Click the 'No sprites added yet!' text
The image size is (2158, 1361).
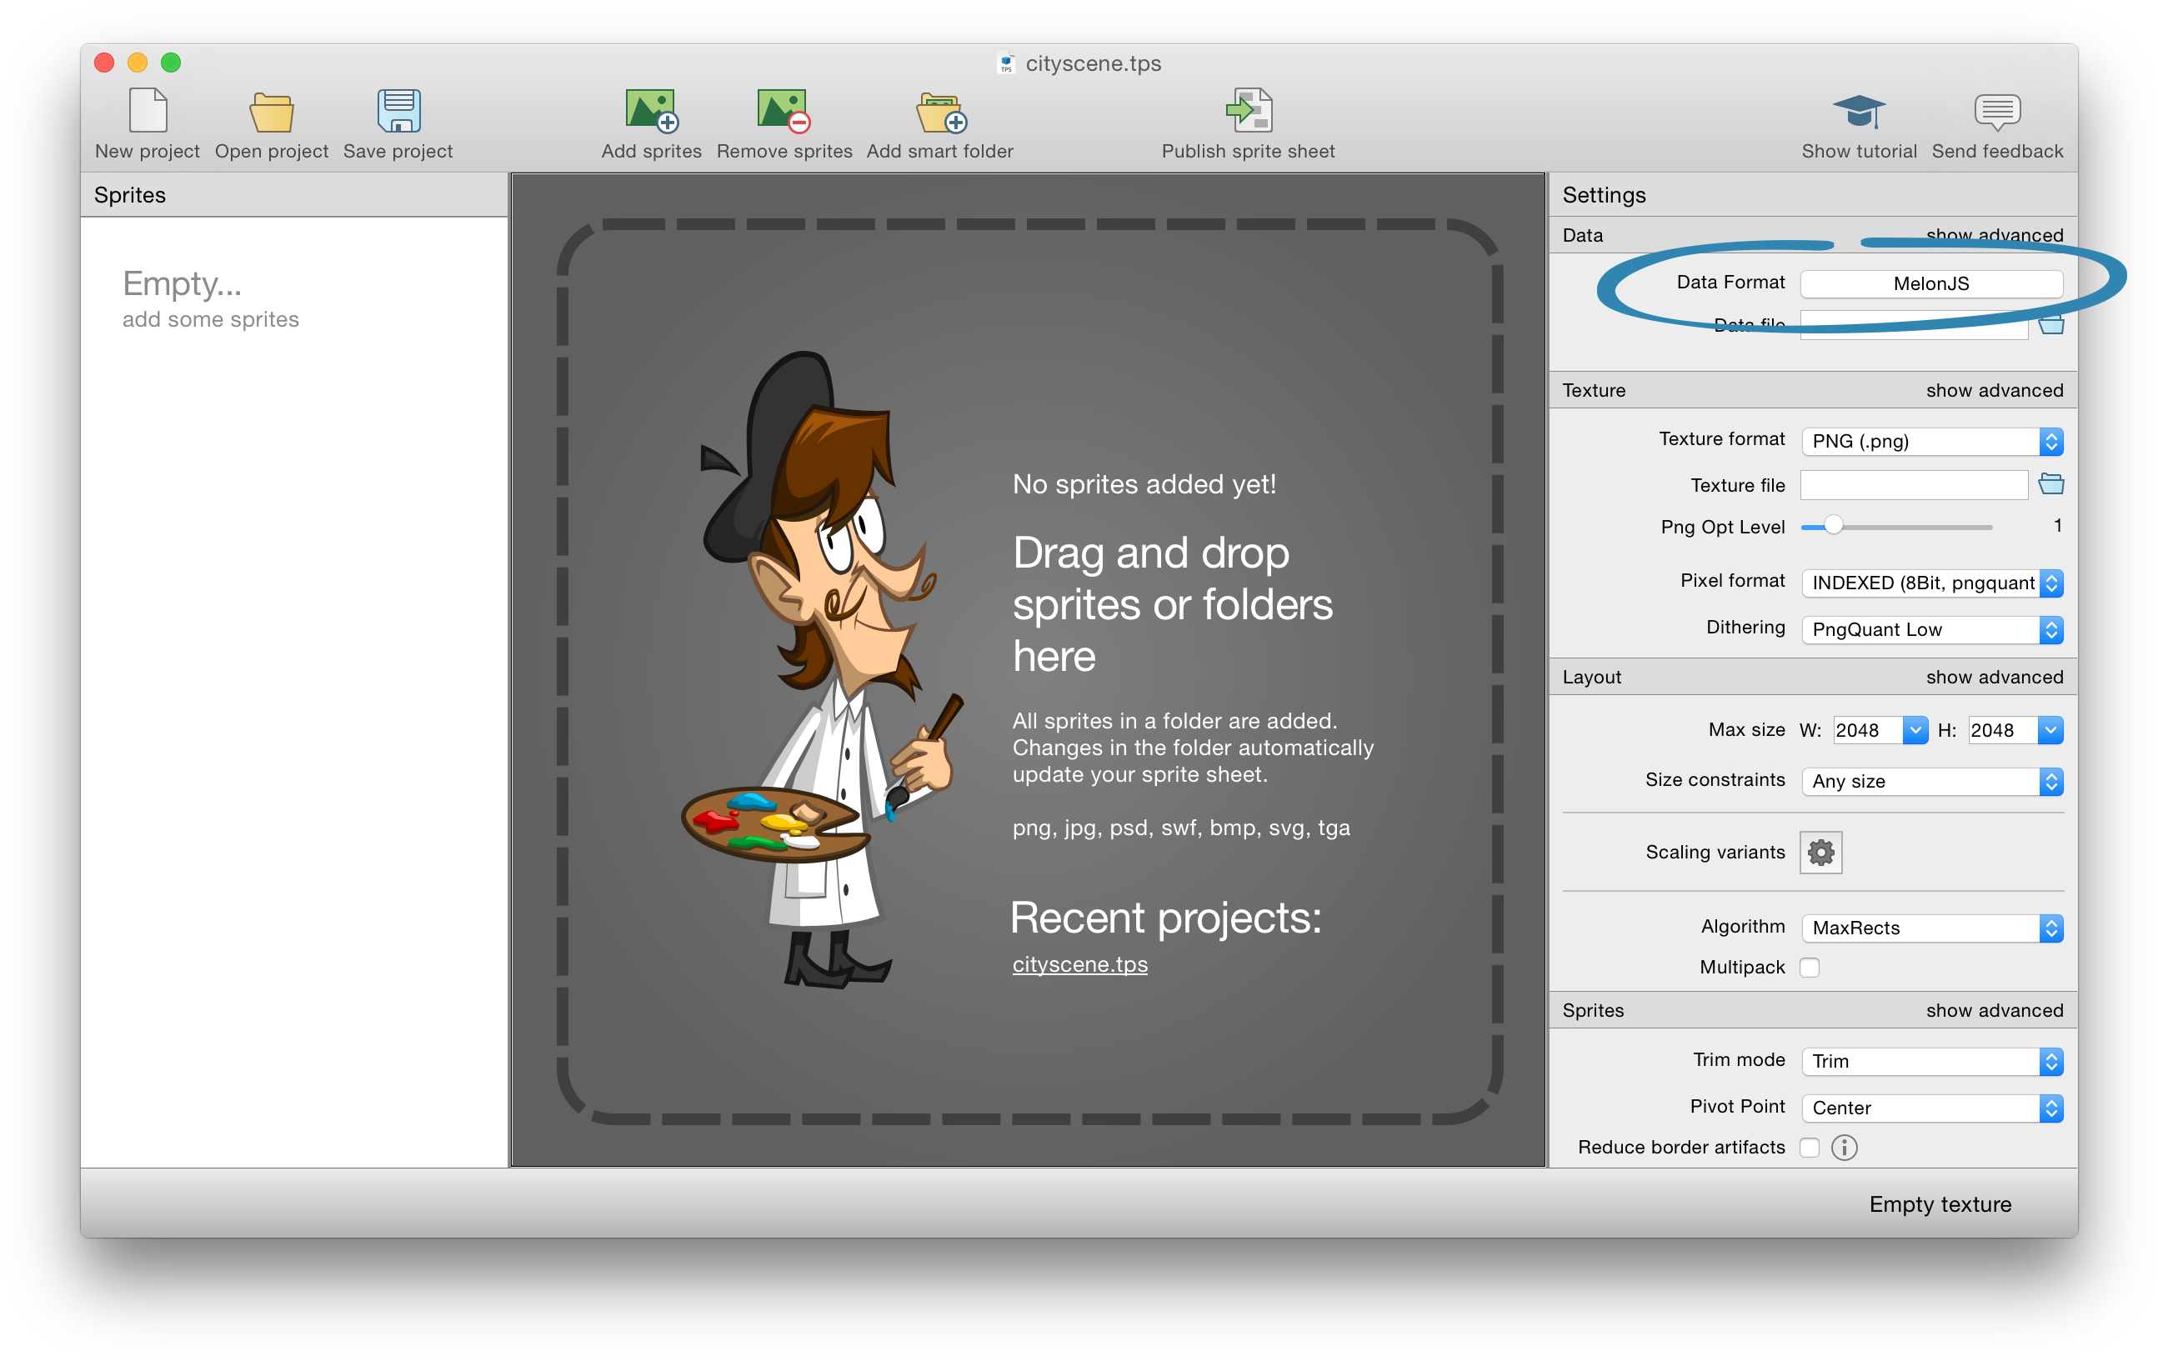pyautogui.click(x=1144, y=484)
